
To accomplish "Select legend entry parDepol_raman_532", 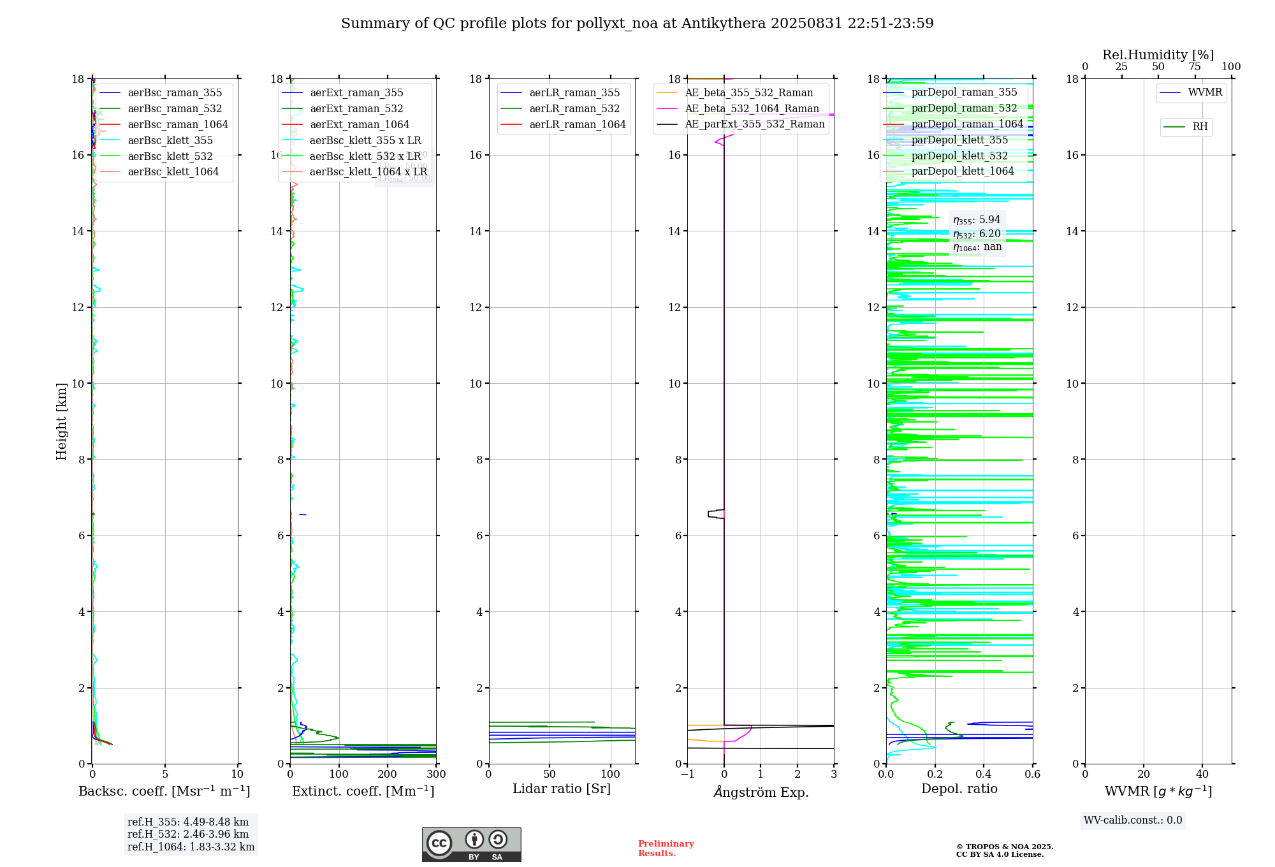I will point(951,108).
